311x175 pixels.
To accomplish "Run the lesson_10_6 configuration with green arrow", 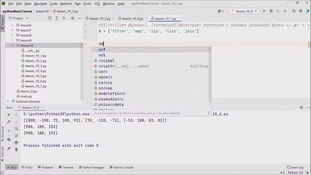I will click(x=264, y=11).
